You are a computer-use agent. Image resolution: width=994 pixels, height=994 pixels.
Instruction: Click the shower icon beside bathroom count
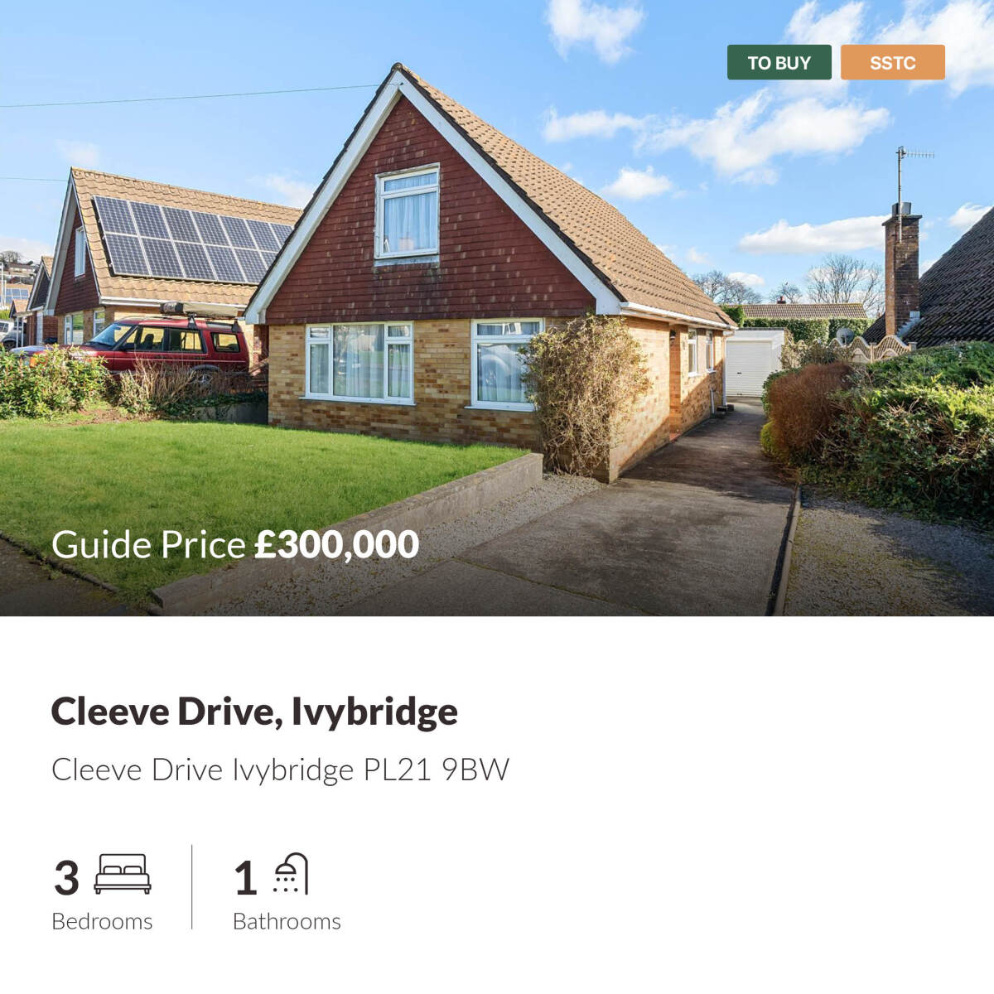click(x=291, y=873)
